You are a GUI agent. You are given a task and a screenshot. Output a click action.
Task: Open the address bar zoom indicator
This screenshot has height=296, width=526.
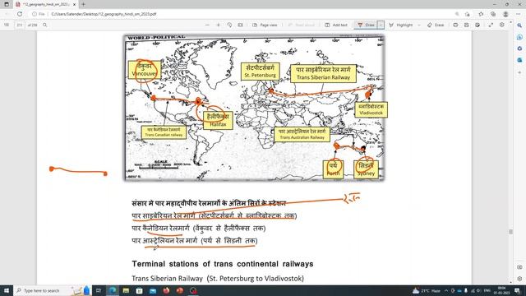[x=457, y=14]
